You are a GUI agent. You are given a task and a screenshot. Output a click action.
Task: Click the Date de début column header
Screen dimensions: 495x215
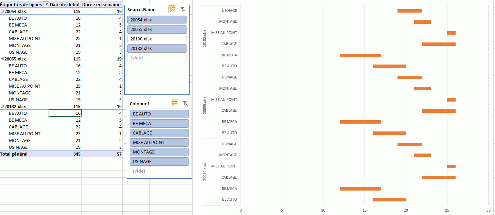[65, 5]
